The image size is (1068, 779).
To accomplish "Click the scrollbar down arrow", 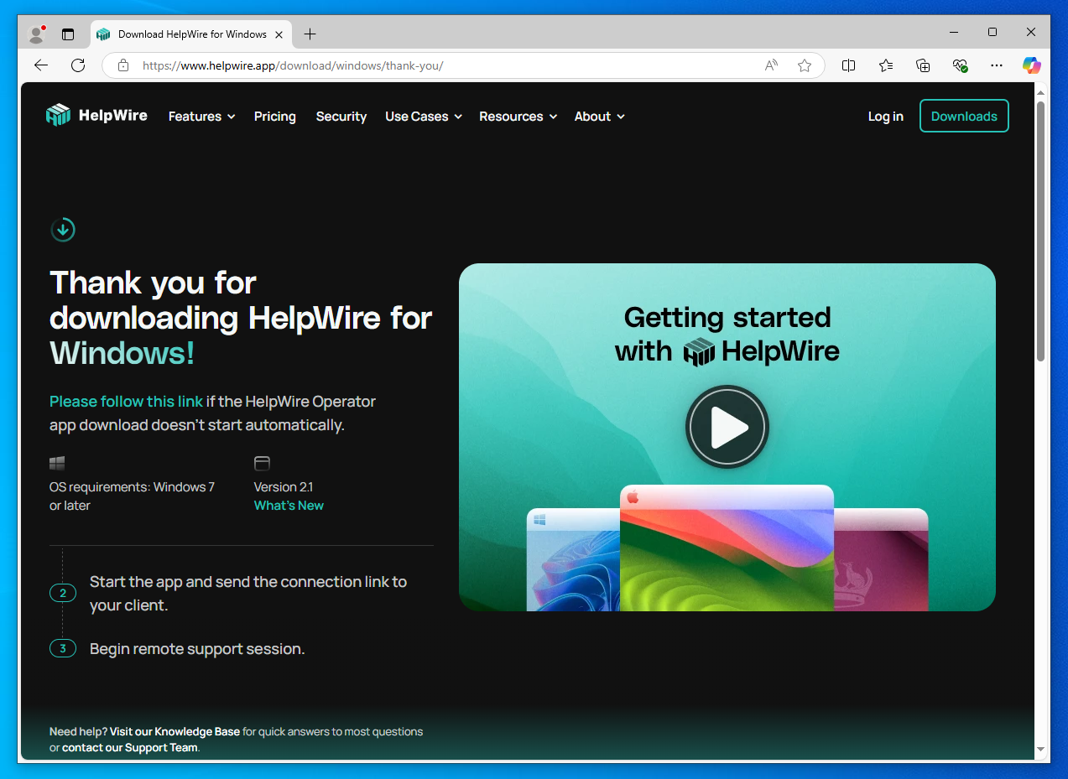I will point(1041,749).
